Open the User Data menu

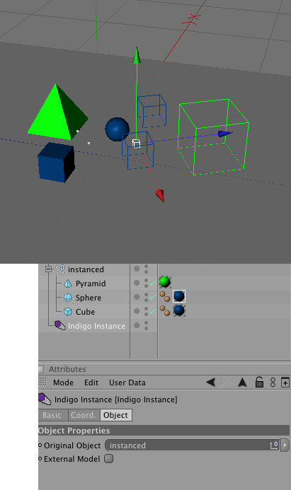(x=127, y=383)
